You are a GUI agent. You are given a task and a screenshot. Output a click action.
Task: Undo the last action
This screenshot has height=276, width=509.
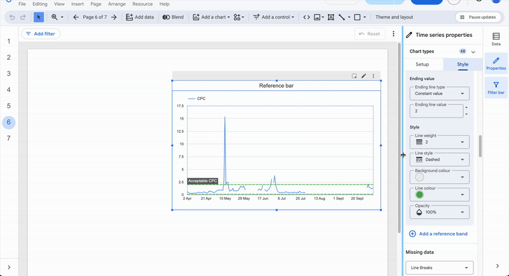point(12,17)
